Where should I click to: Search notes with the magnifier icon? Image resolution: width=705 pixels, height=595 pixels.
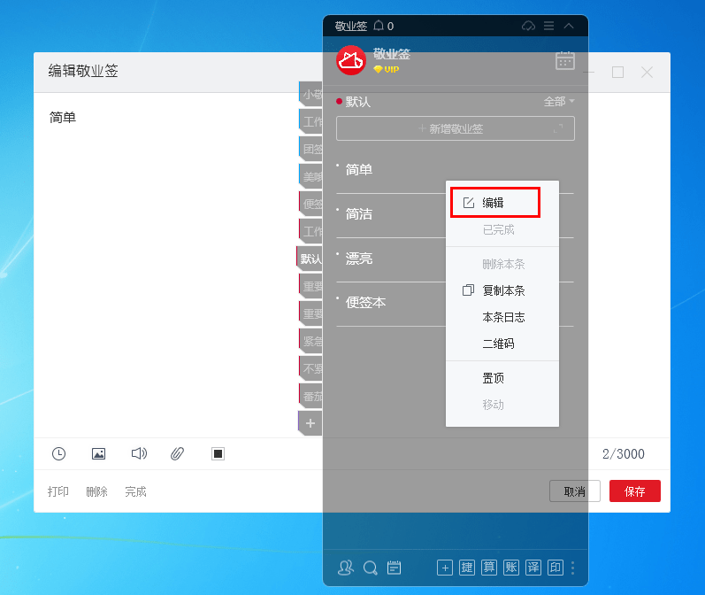click(x=371, y=568)
